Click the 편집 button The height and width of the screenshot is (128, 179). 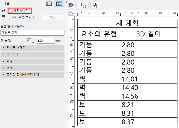(x=53, y=17)
